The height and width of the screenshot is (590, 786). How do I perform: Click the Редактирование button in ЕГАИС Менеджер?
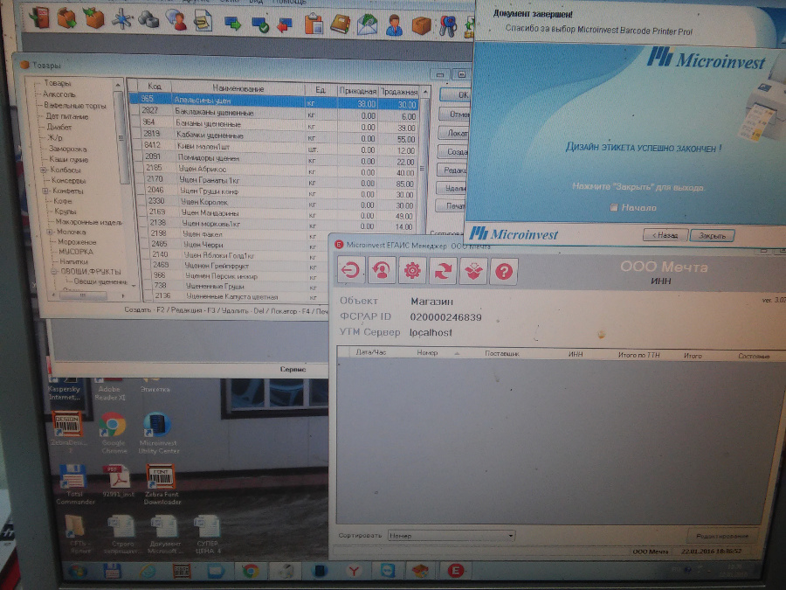click(x=722, y=537)
